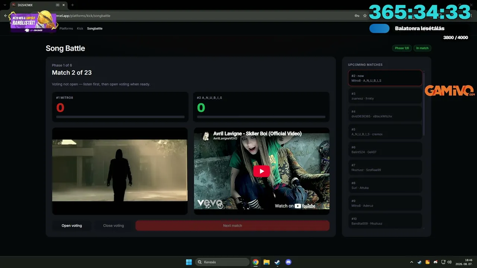Click the Phase 1/6 badge
The height and width of the screenshot is (268, 477).
tap(402, 48)
